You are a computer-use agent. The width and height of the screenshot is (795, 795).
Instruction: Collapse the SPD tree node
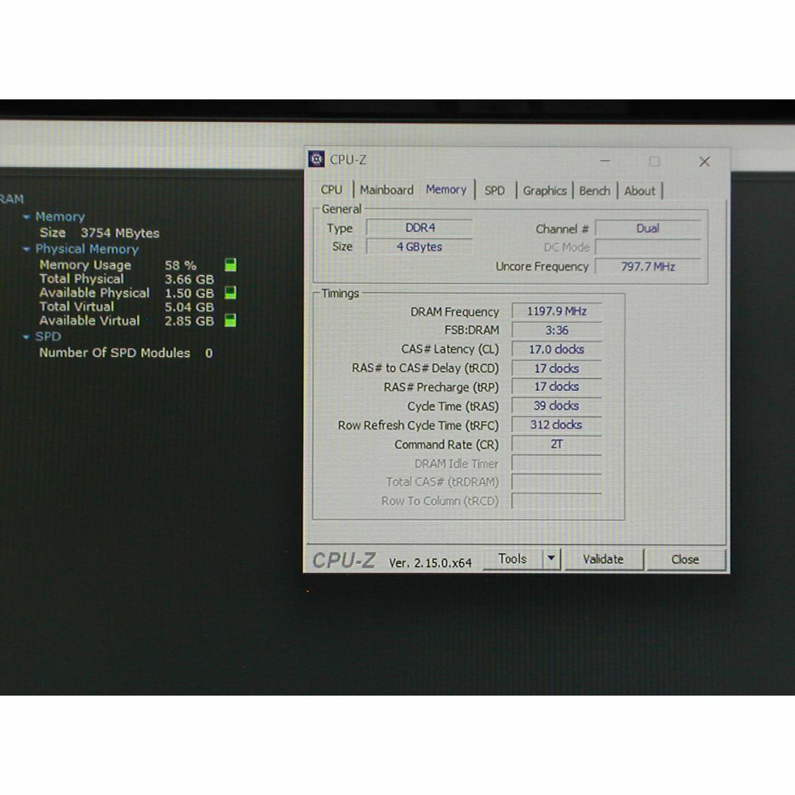coord(26,336)
